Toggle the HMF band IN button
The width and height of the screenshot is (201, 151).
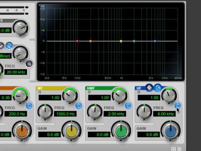(x=128, y=106)
